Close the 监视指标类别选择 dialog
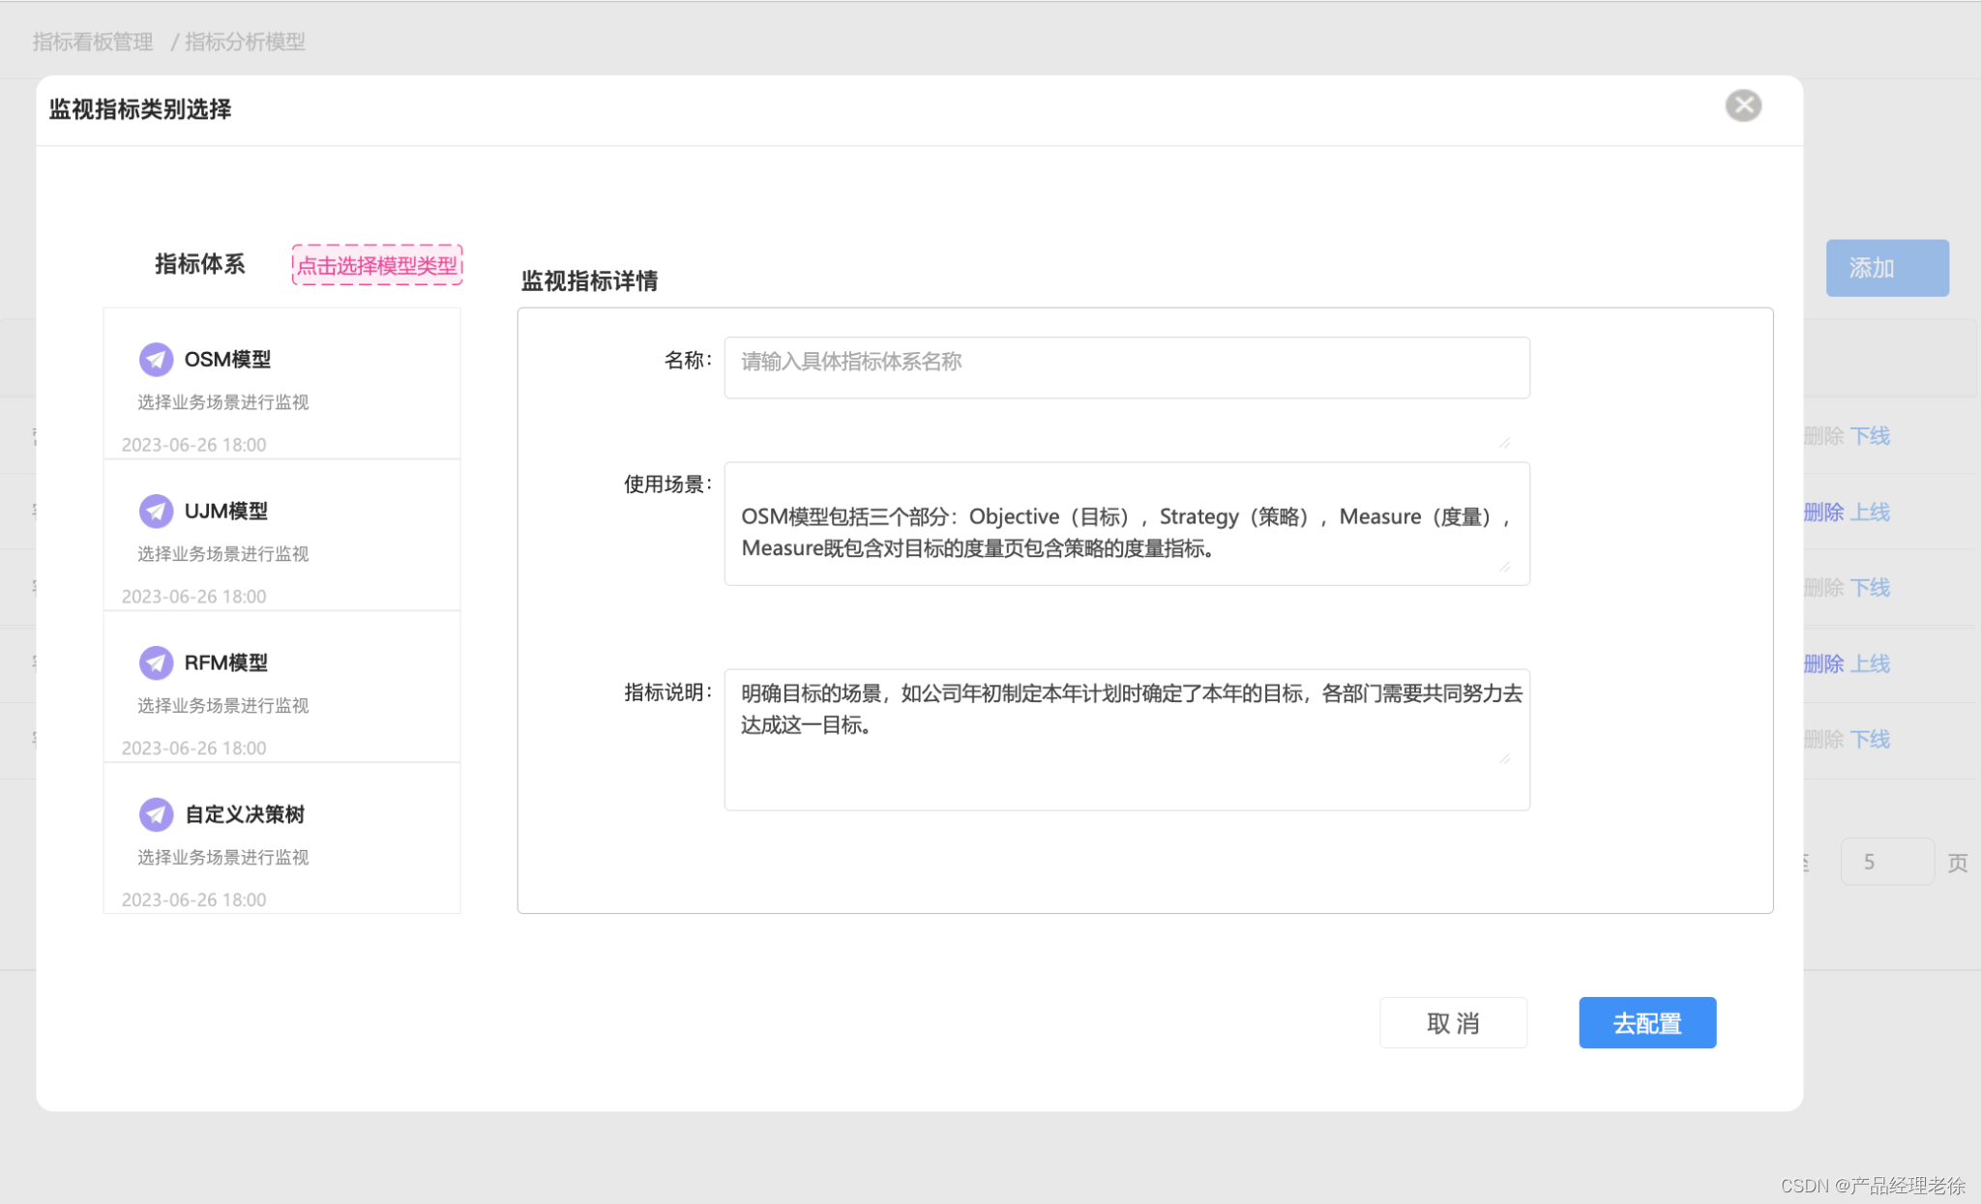Viewport: 1981px width, 1204px height. click(x=1743, y=105)
